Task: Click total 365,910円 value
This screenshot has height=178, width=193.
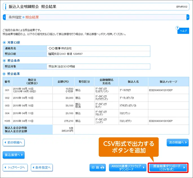Action: click(x=67, y=131)
